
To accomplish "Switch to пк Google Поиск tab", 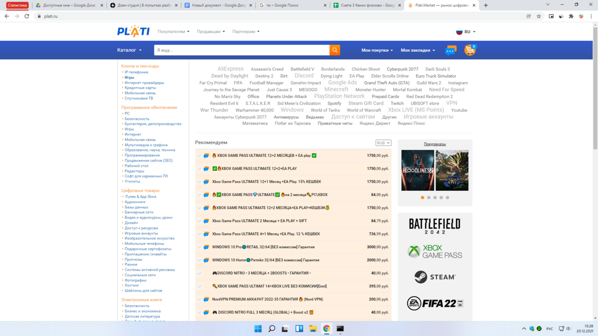I will [293, 5].
